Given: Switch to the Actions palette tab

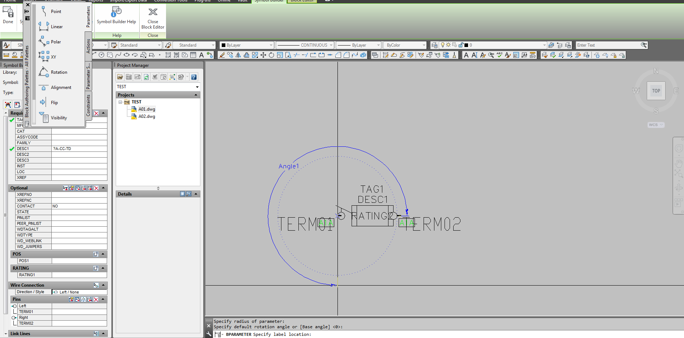Looking at the screenshot, I should (x=88, y=47).
